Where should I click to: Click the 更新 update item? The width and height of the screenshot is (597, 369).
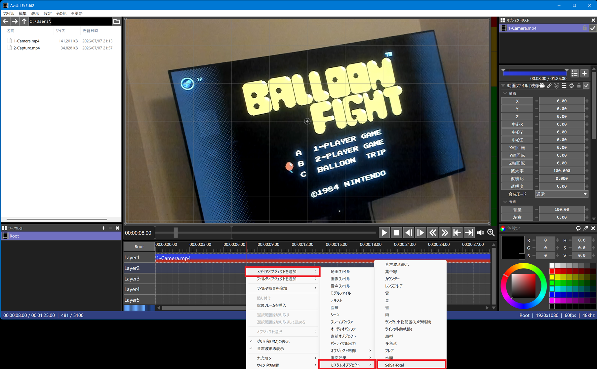[x=77, y=14]
